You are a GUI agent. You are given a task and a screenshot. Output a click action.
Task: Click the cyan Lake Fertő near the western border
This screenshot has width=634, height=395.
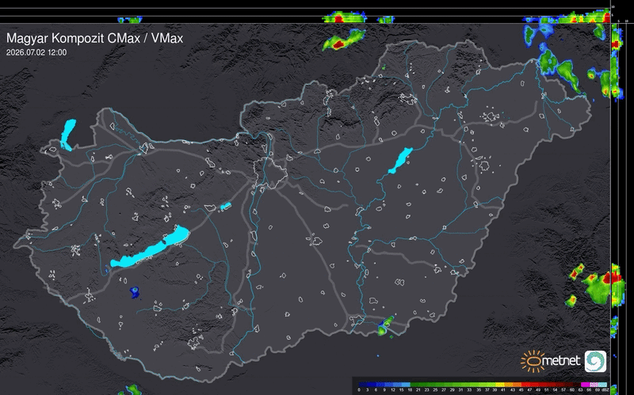click(x=67, y=135)
